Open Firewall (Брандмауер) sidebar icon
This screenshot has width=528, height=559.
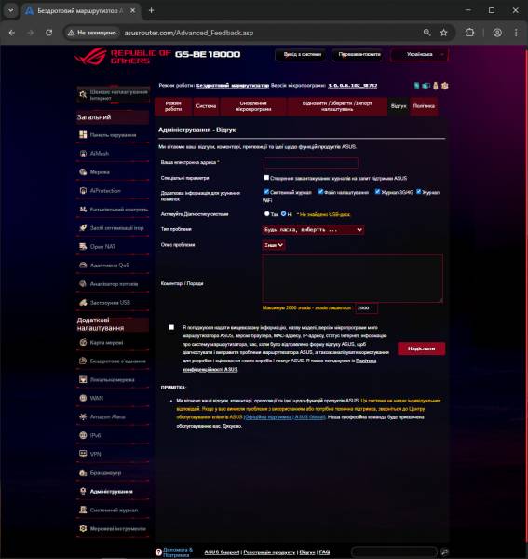(x=83, y=472)
